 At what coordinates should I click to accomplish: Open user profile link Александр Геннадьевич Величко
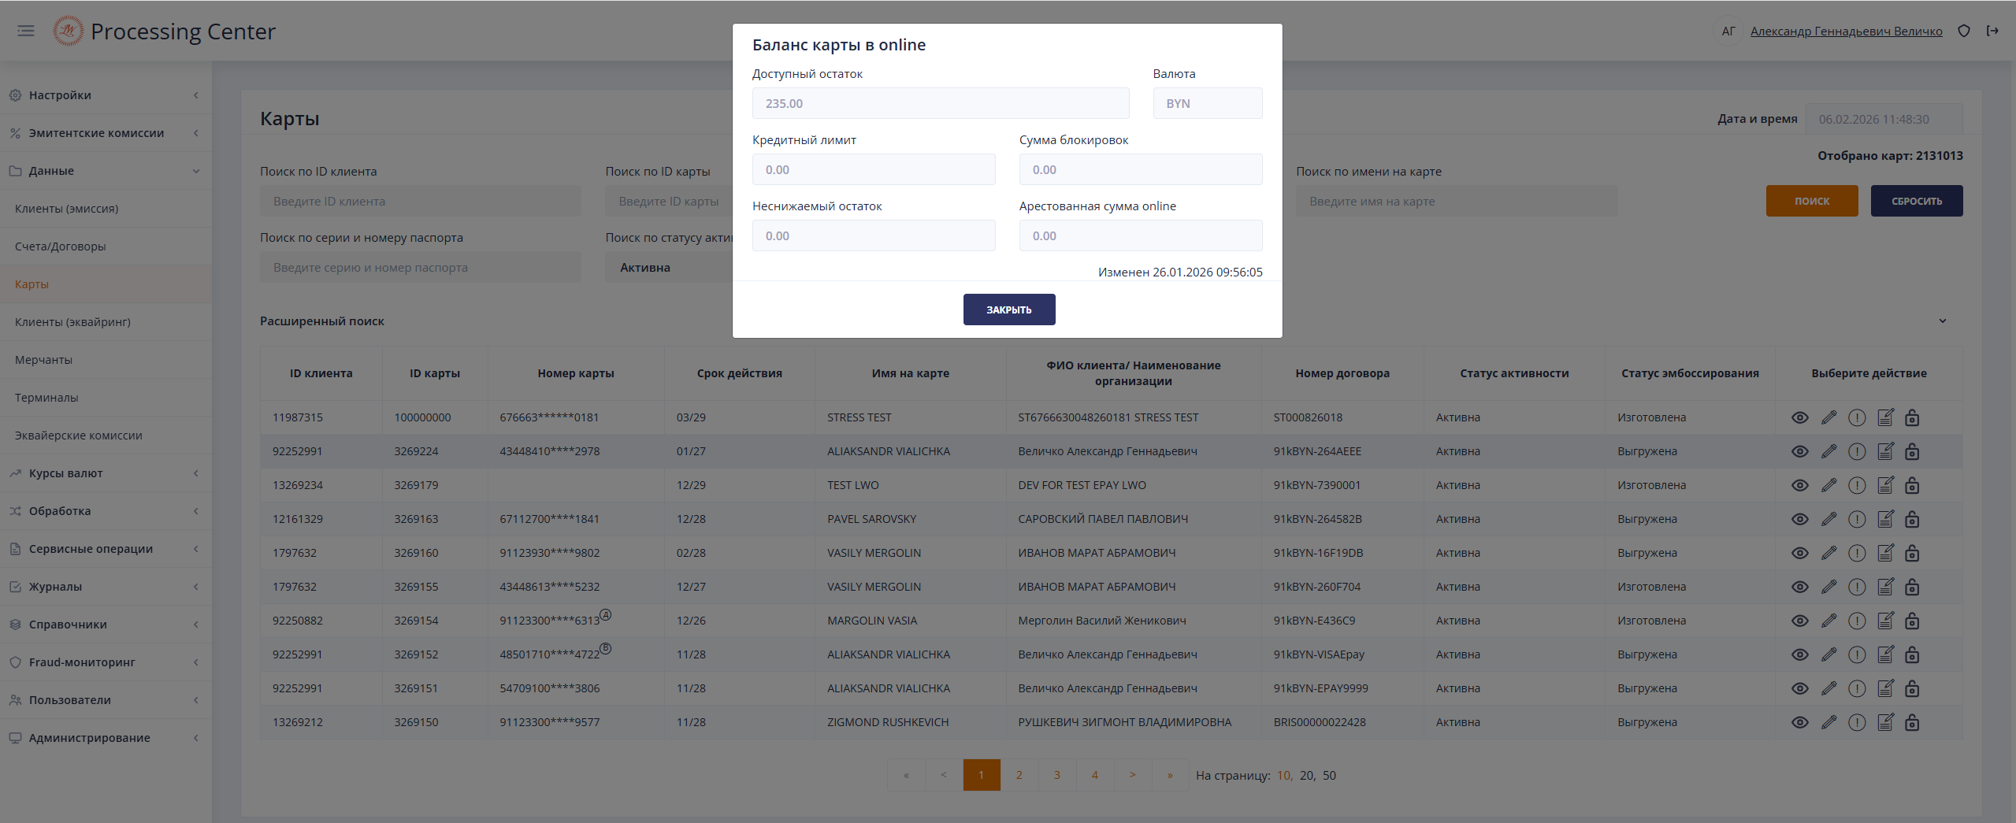click(1846, 31)
